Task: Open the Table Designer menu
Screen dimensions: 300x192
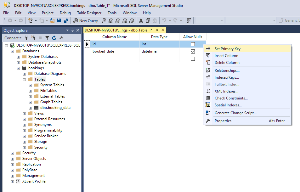Action: click(89, 13)
